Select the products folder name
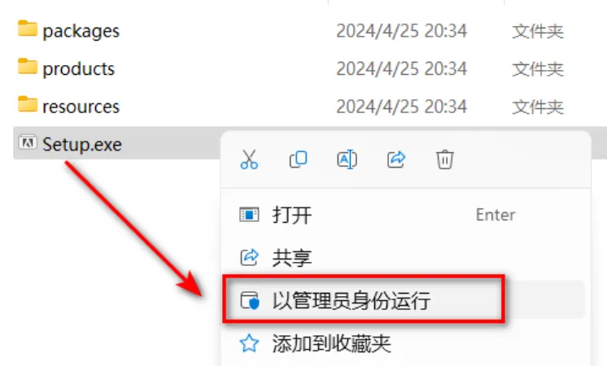Screen dimensions: 607x366 [79, 69]
